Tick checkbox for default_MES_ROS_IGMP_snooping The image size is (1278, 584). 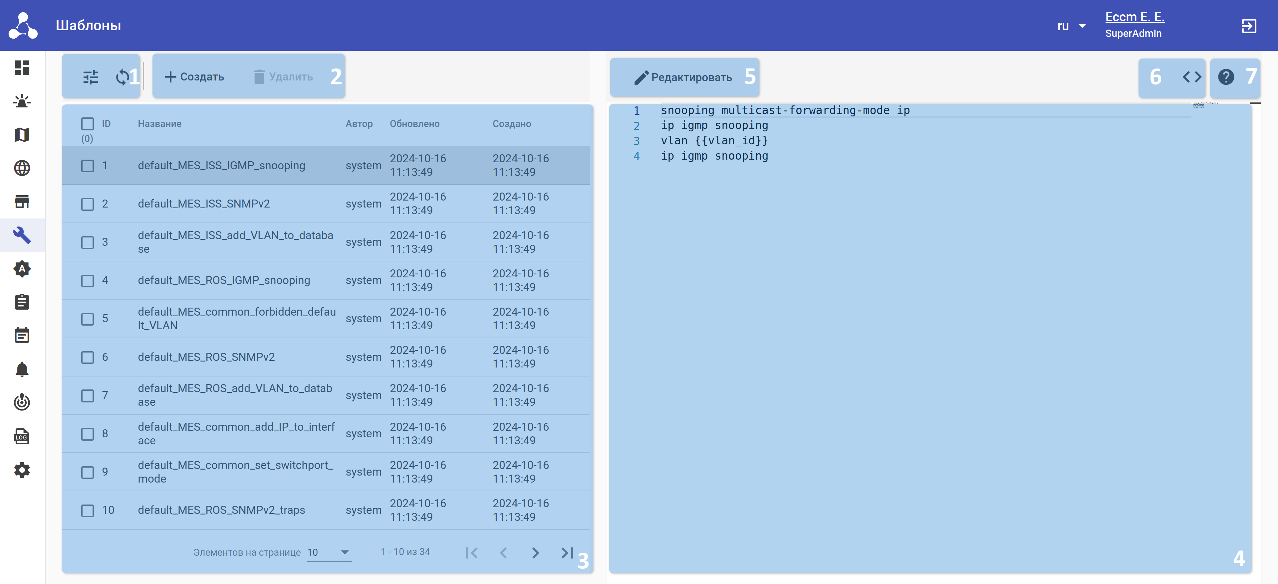click(x=87, y=281)
